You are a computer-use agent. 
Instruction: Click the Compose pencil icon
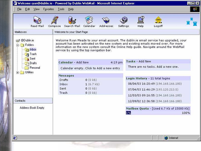54,20
